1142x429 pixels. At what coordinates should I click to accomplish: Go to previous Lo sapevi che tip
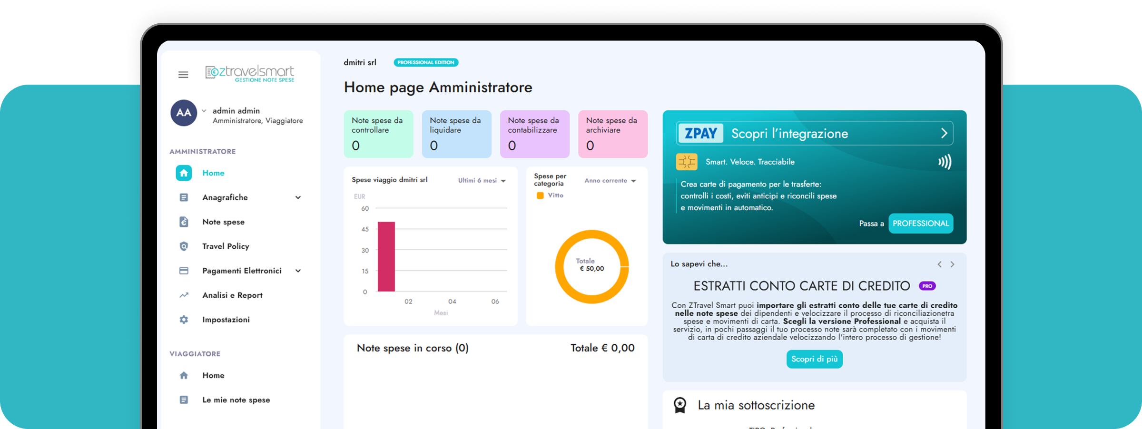[939, 264]
